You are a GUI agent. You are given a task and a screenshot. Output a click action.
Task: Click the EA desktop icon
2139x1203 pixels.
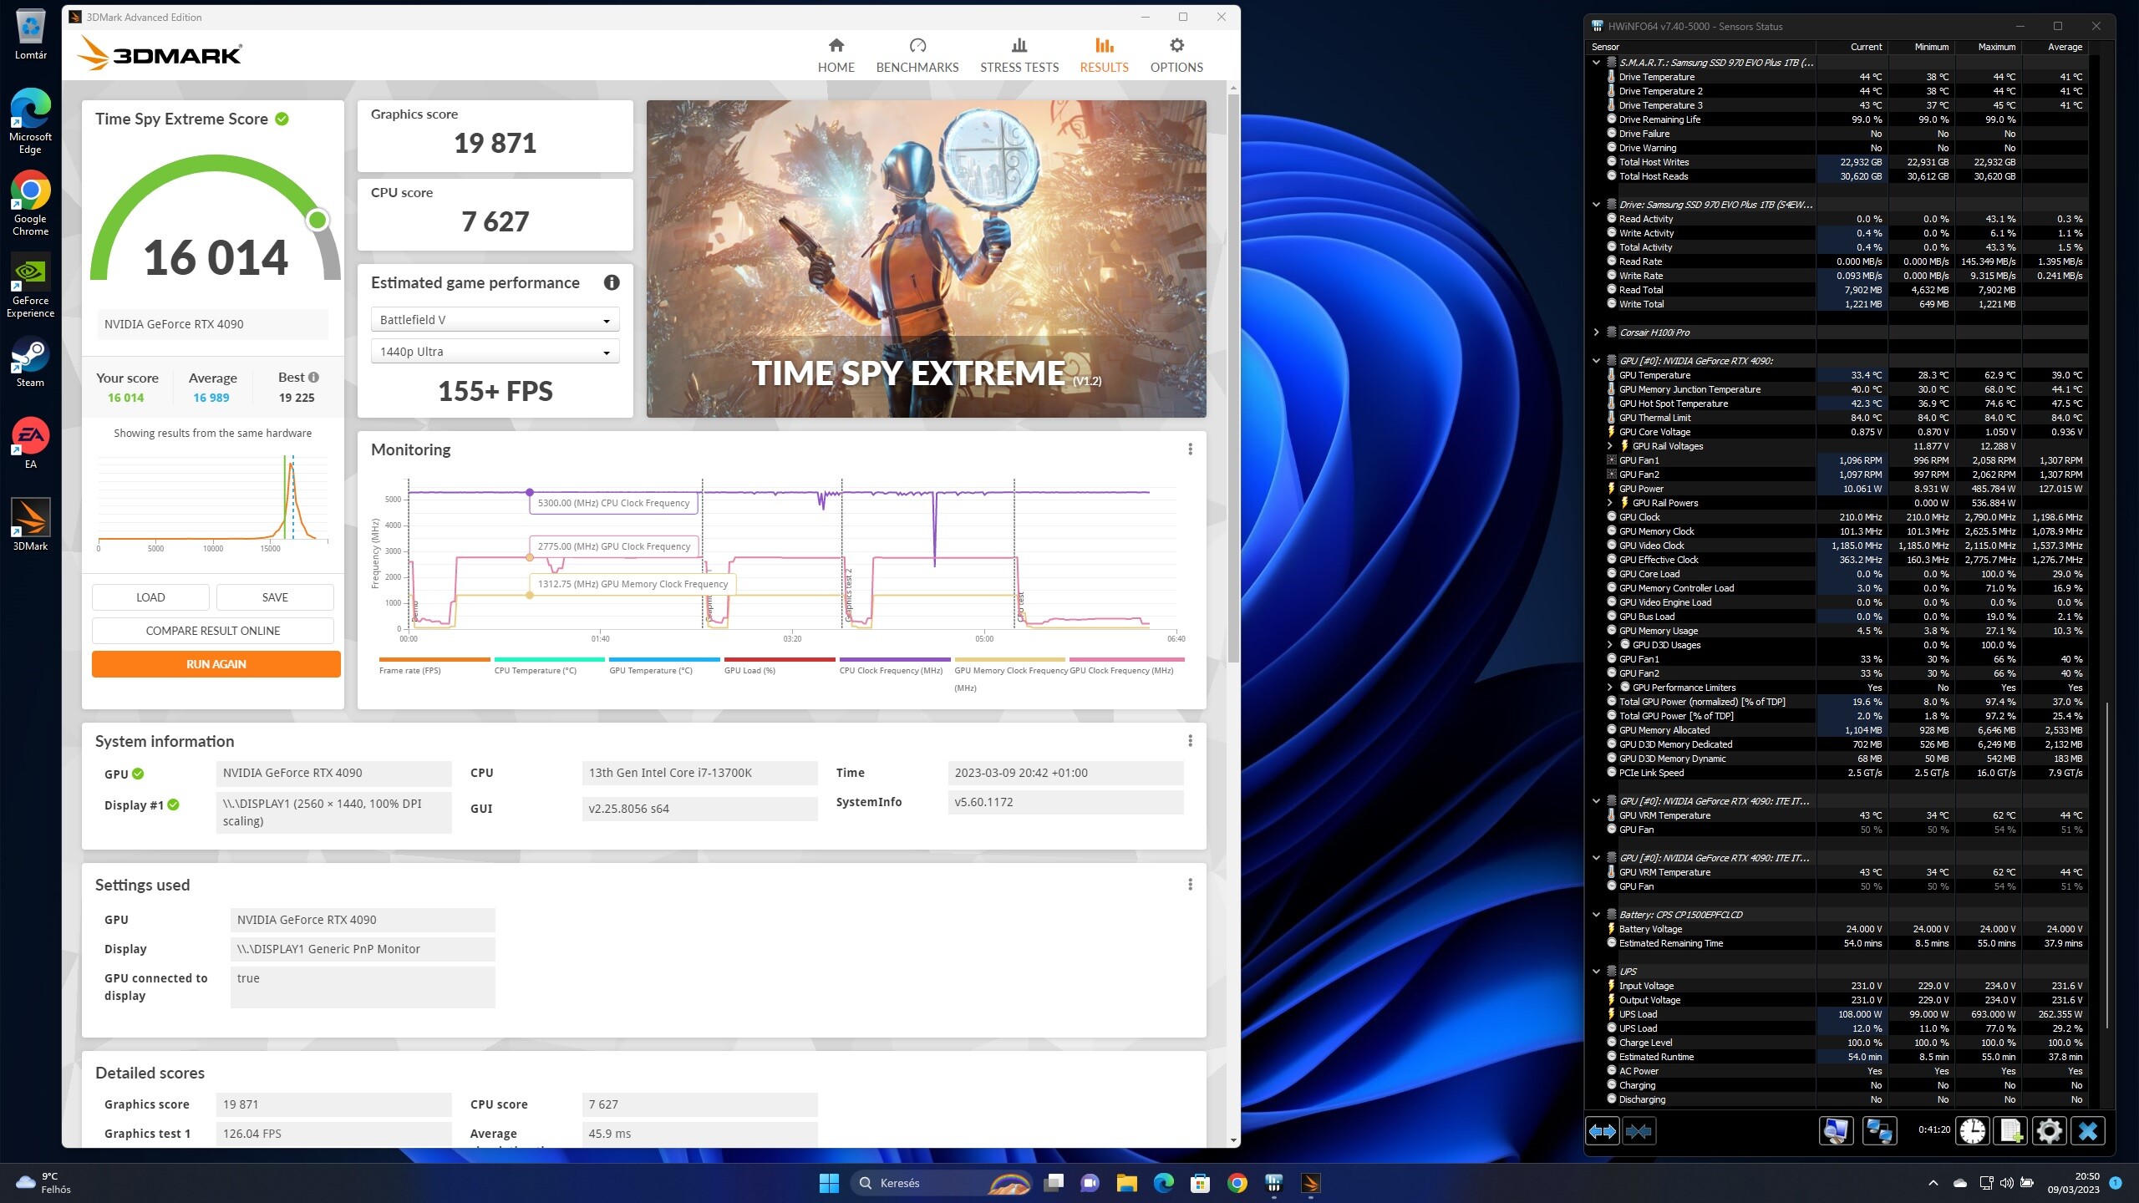[x=31, y=444]
